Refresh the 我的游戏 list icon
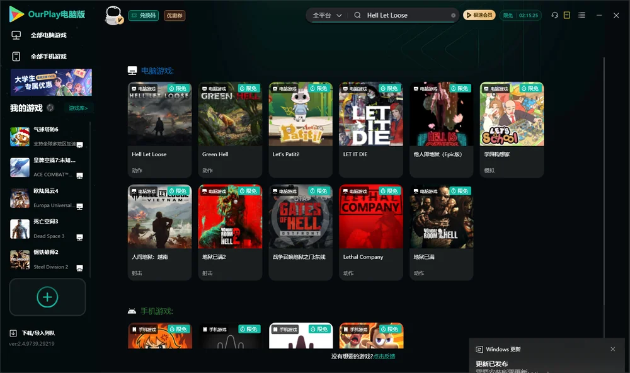 tap(50, 108)
